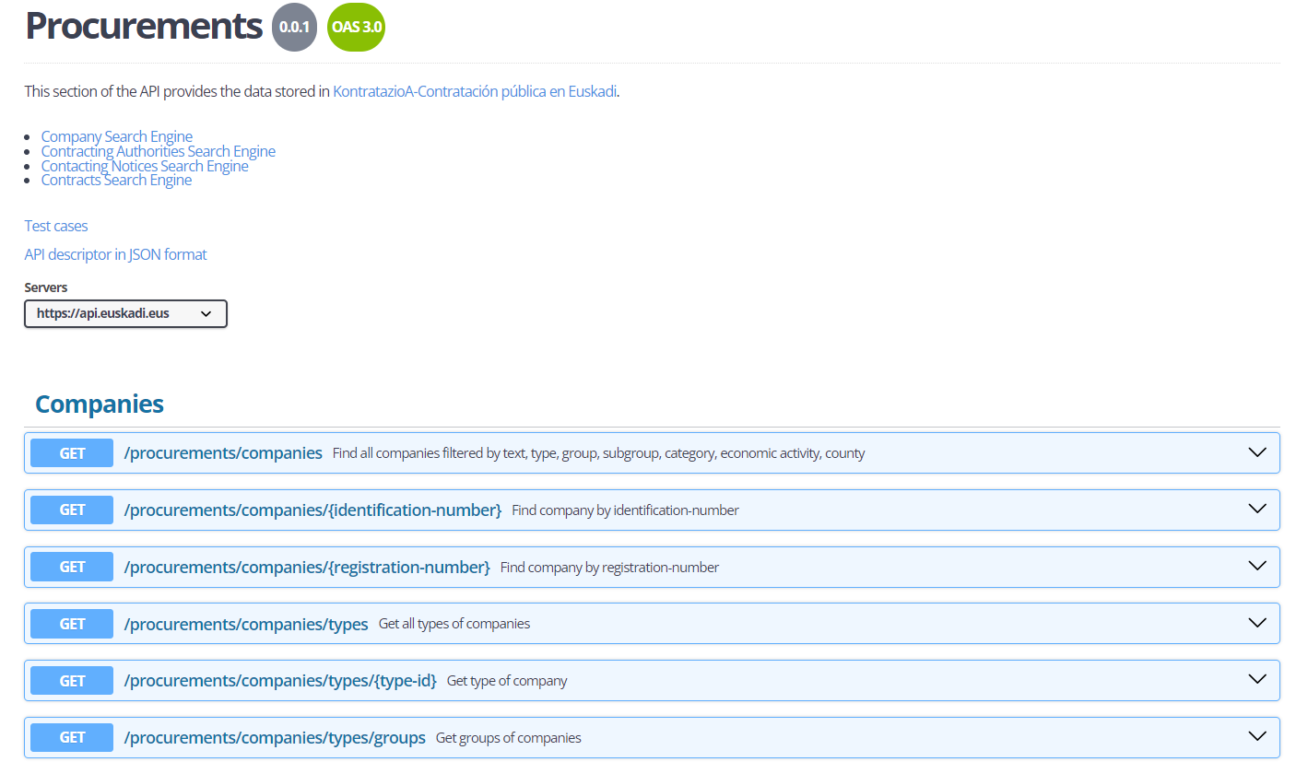This screenshot has width=1308, height=762.
Task: Expand chevron for registration-number endpoint
Action: point(1256,567)
